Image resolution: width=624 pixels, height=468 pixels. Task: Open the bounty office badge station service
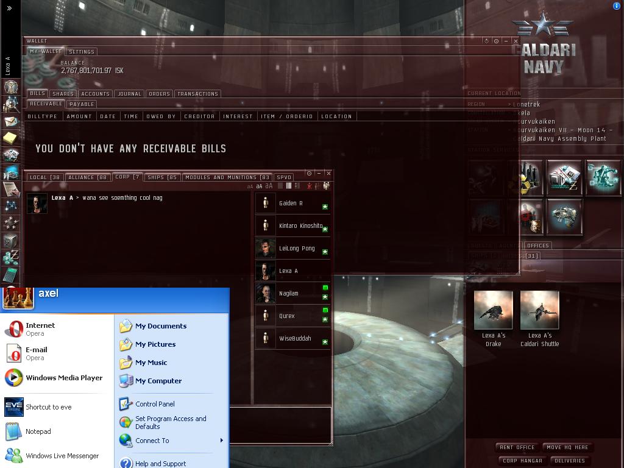click(531, 217)
